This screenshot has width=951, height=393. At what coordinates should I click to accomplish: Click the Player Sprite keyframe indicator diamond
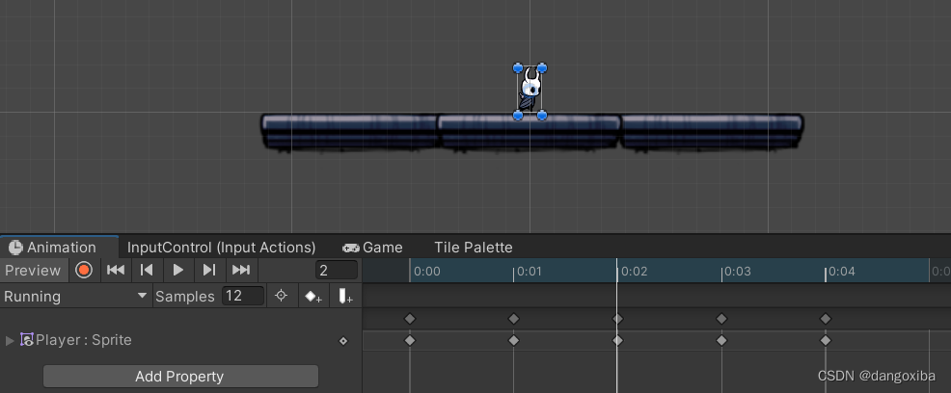pos(343,341)
